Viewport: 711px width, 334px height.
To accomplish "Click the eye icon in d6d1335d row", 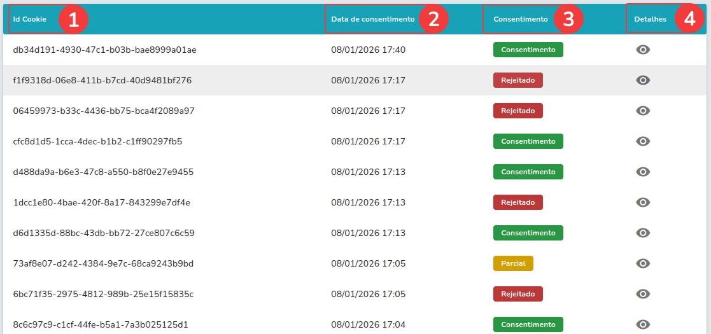I will click(643, 233).
